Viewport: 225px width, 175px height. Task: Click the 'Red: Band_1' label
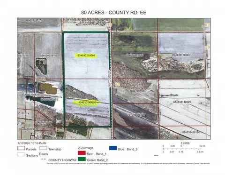pos(97,154)
